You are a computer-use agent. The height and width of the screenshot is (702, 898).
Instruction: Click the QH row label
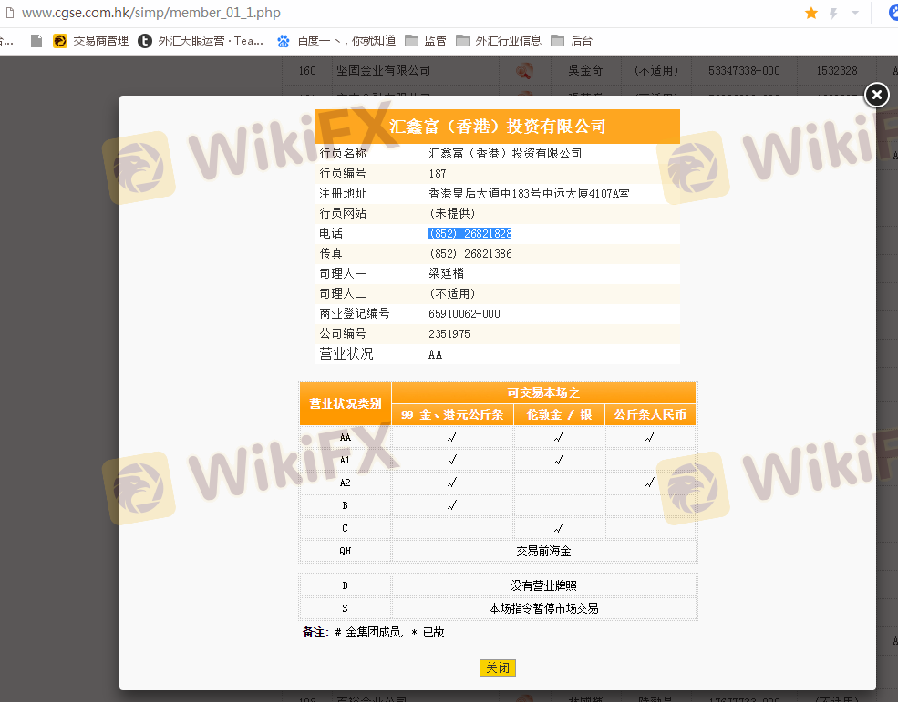tap(345, 551)
